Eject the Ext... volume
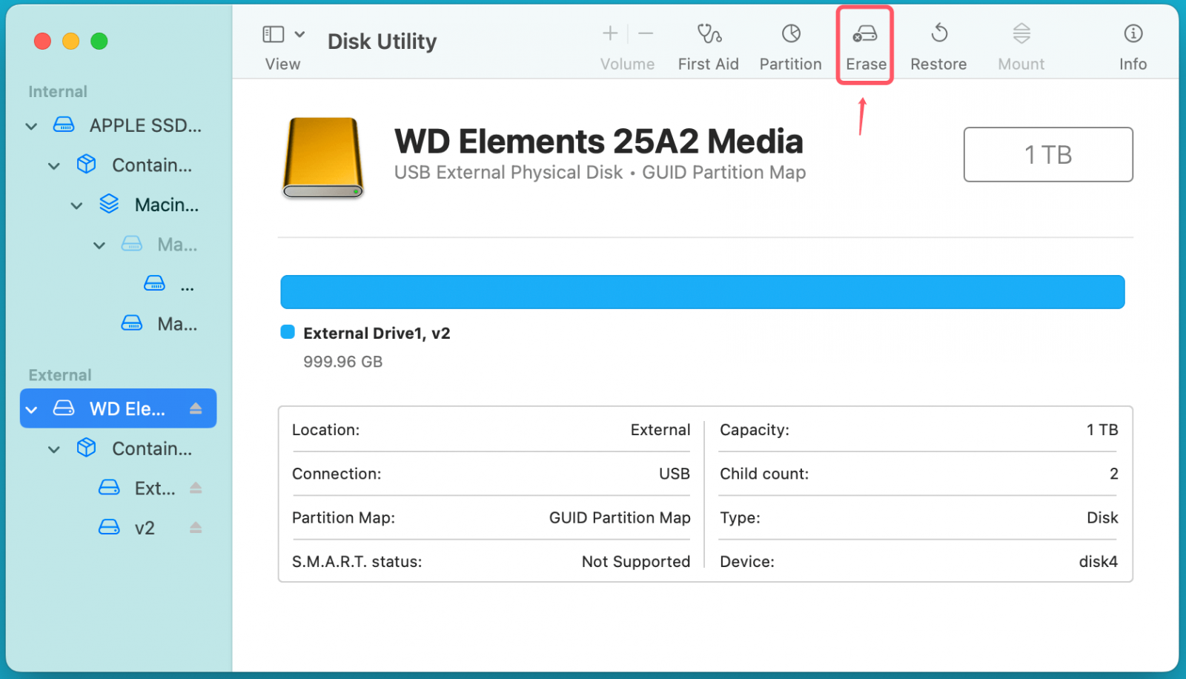Image resolution: width=1186 pixels, height=679 pixels. pyautogui.click(x=196, y=487)
